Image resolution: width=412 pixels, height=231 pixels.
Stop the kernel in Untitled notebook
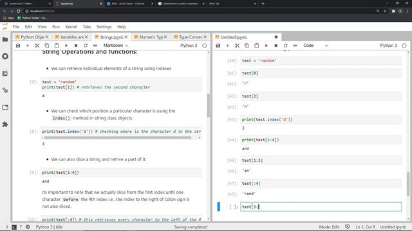point(276,46)
